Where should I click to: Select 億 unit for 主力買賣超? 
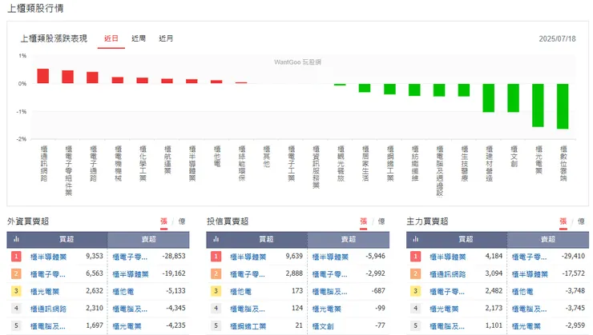pos(581,221)
